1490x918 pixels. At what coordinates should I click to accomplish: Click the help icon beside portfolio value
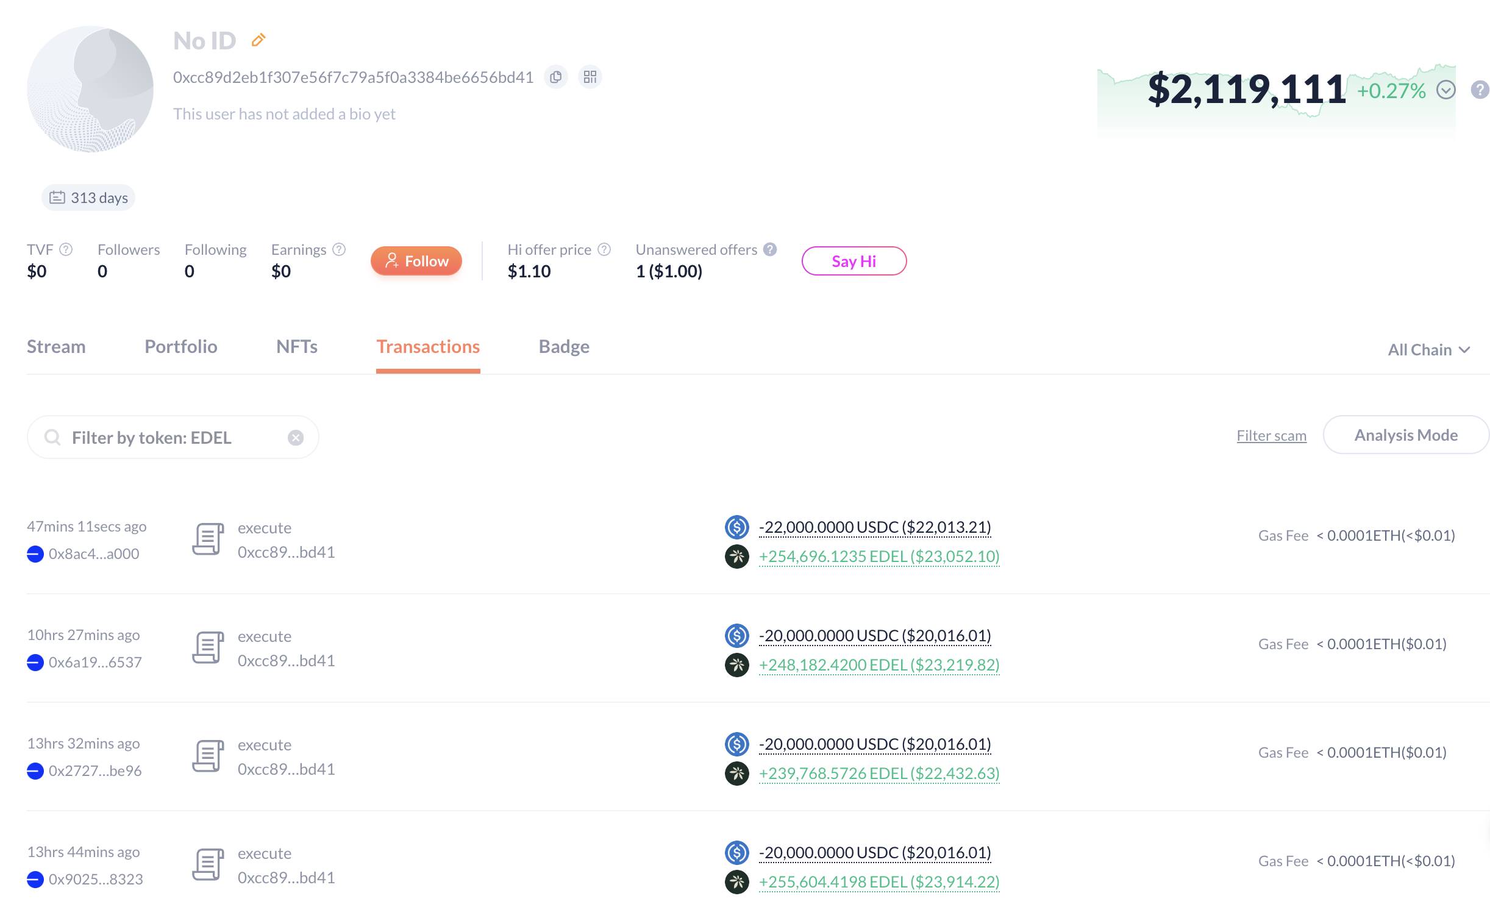[x=1480, y=90]
